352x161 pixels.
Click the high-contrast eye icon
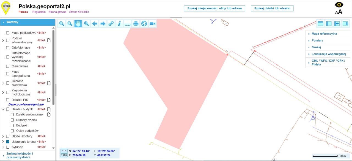(339, 5)
